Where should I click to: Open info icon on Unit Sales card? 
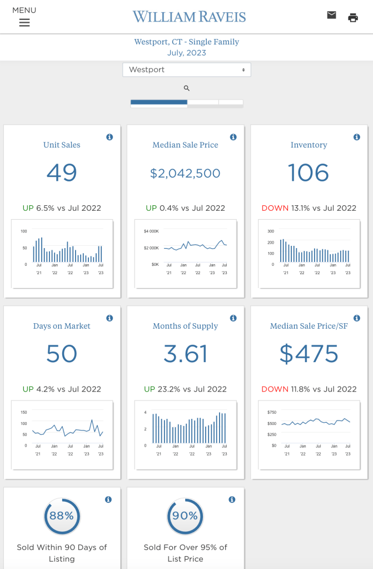tap(110, 137)
